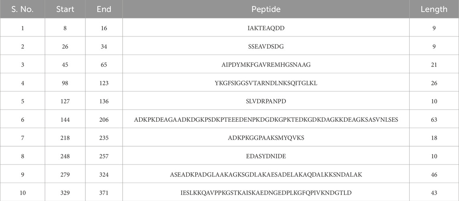Click the Length column header
The height and width of the screenshot is (201, 459).
[x=434, y=9]
